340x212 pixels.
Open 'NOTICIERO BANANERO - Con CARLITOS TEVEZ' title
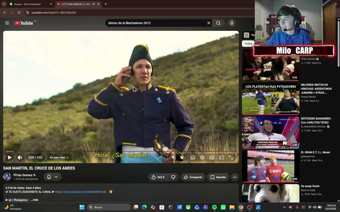tap(316, 120)
